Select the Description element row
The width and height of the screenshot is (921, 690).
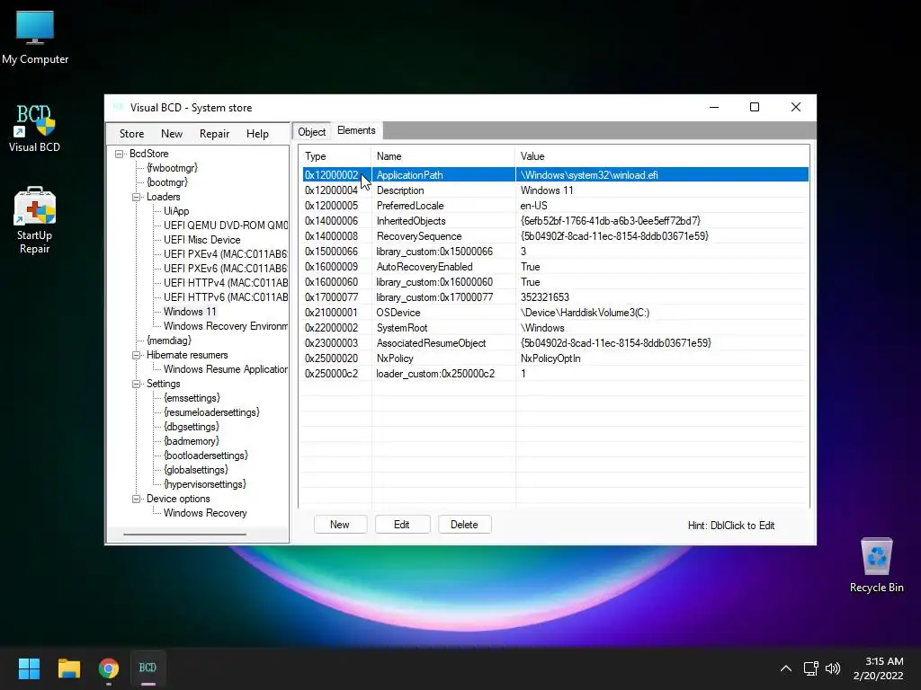tap(556, 190)
